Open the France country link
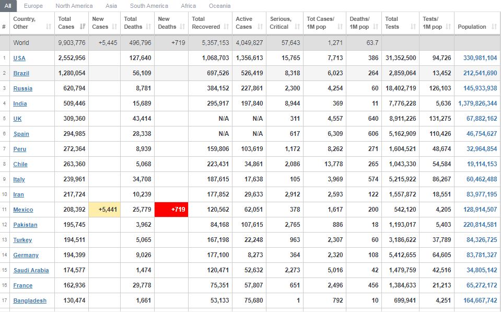 (x=22, y=285)
